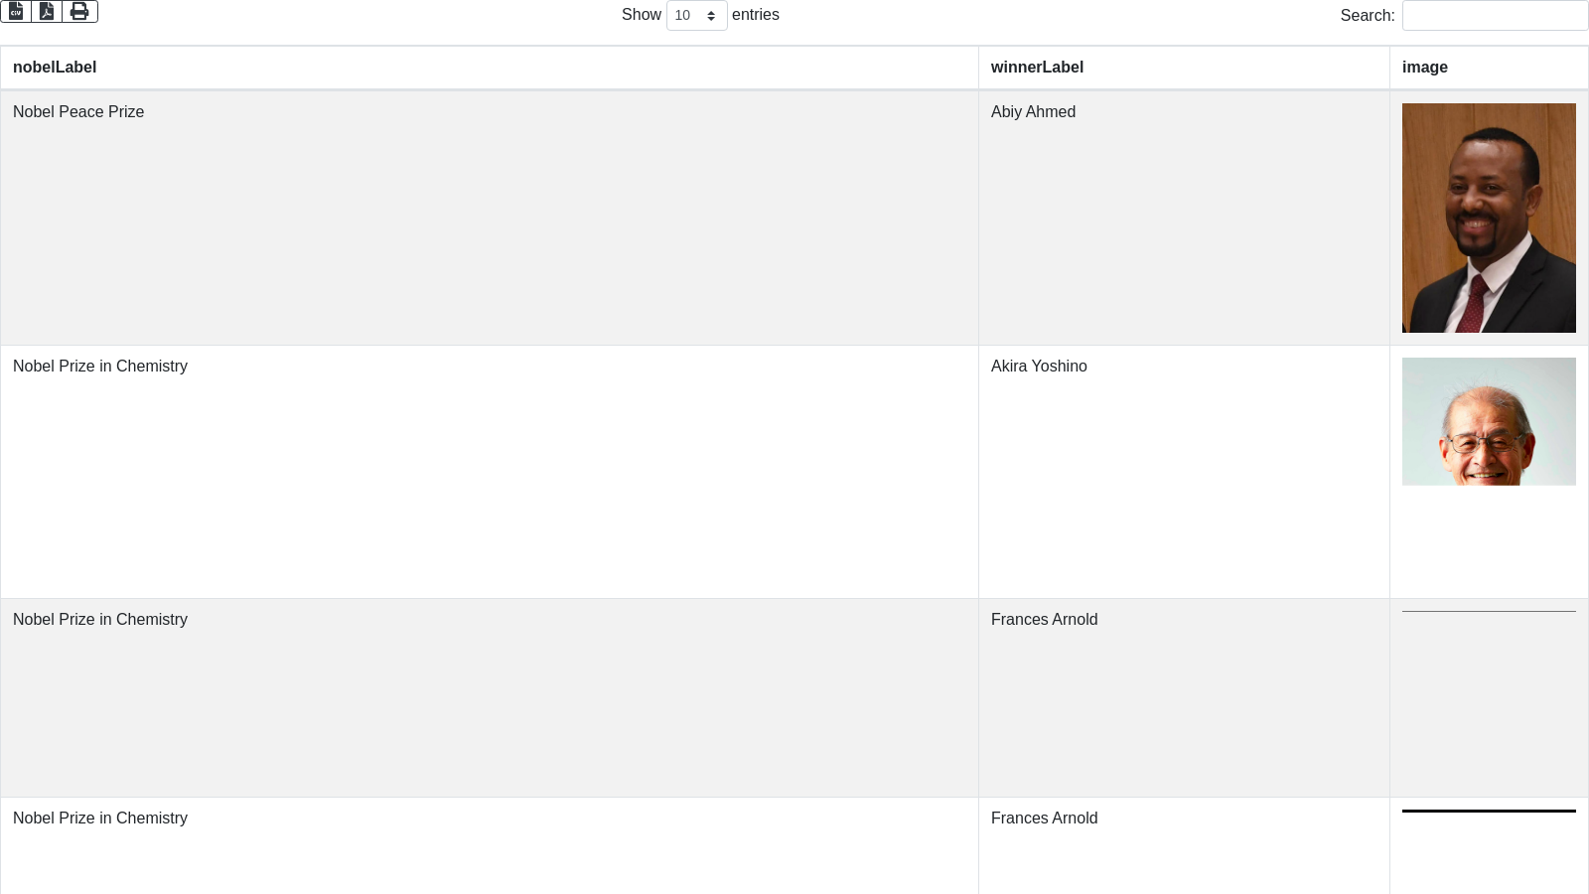The width and height of the screenshot is (1589, 894).
Task: Select the Nobel Peace Prize cell
Action: click(78, 112)
